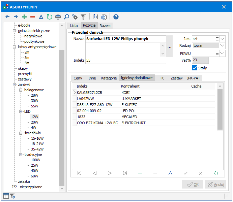Select 20W under LED in tree

pyautogui.click(x=35, y=122)
